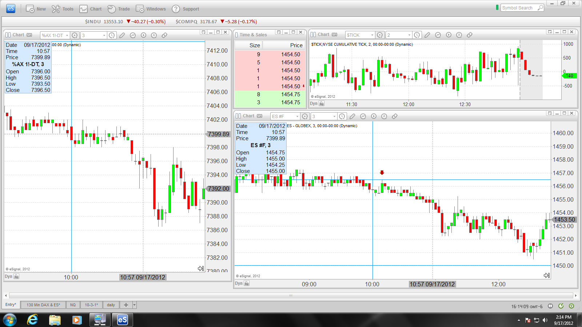
Task: Switch to the NQ page tab
Action: point(73,305)
